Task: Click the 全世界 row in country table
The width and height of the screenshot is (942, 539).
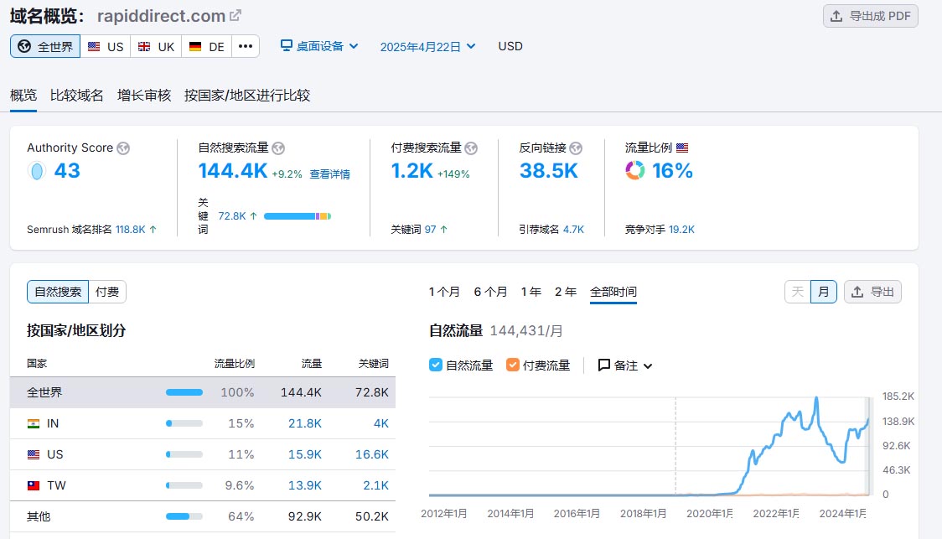Action: click(x=203, y=393)
